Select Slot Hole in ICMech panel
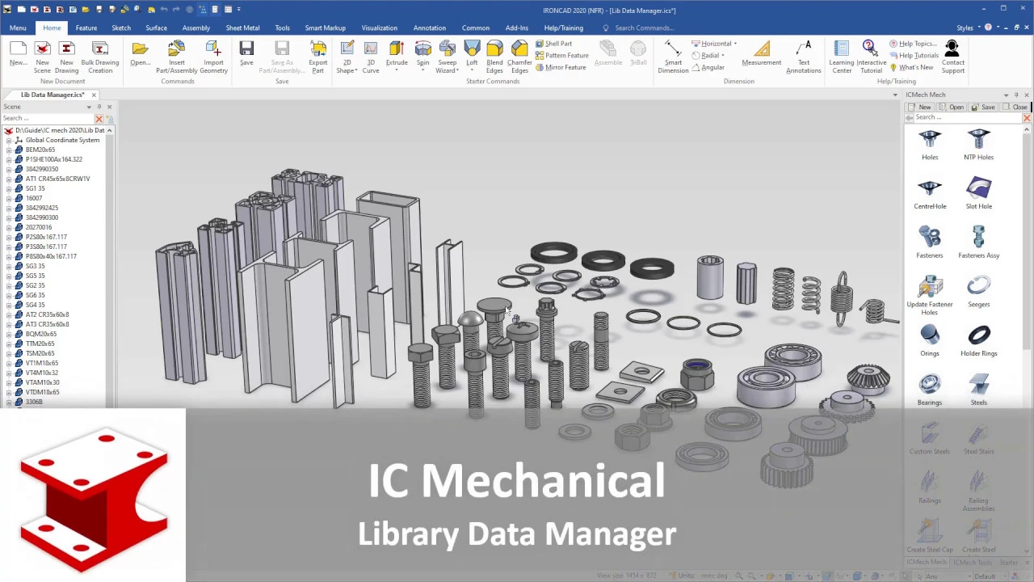 tap(978, 194)
